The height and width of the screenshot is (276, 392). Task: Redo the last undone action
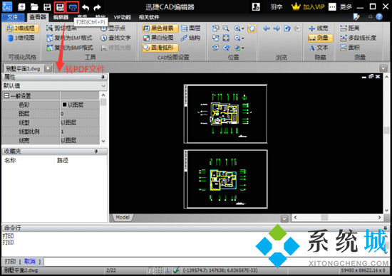click(97, 7)
